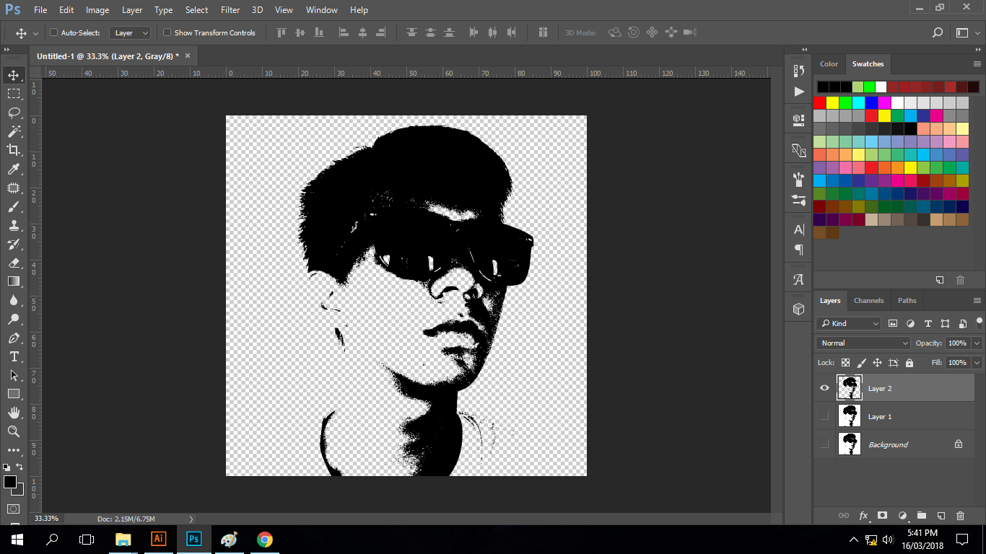Image resolution: width=986 pixels, height=554 pixels.
Task: Click the yellow color swatch
Action: 833,102
